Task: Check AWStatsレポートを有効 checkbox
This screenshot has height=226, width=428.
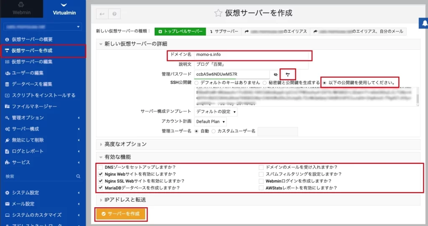Action: pos(261,188)
